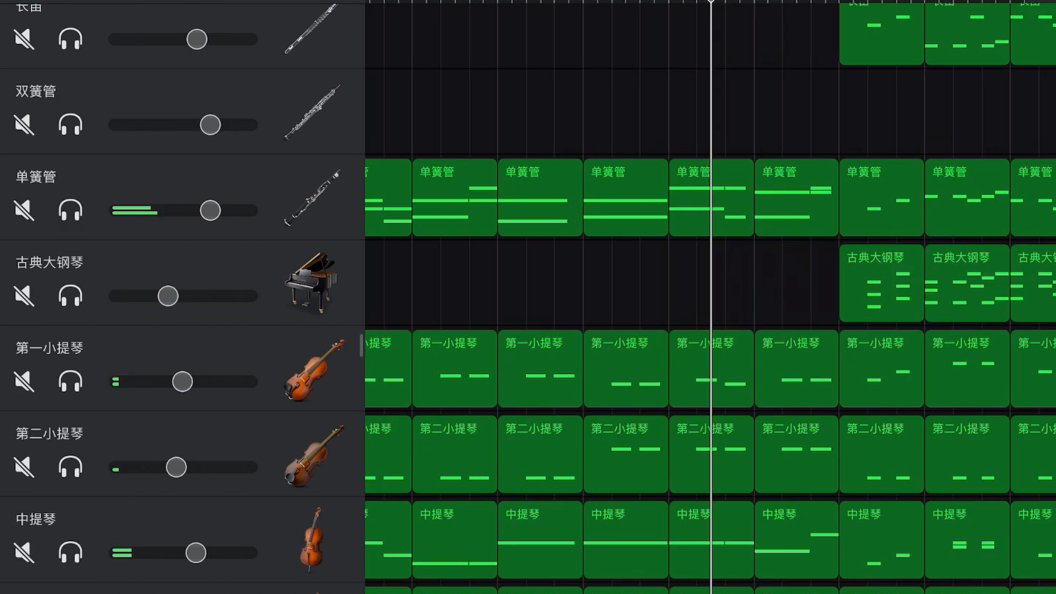This screenshot has height=594, width=1056.
Task: Solo the 中提琴 track with headphones icon
Action: (x=70, y=552)
